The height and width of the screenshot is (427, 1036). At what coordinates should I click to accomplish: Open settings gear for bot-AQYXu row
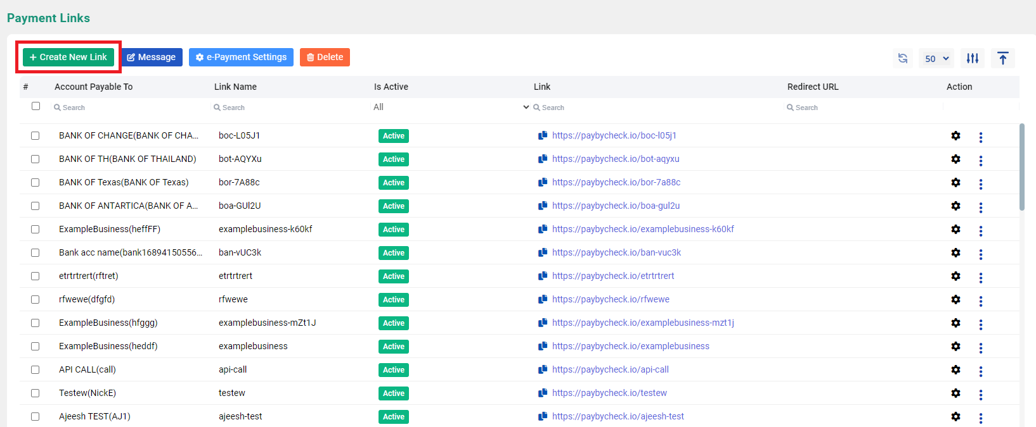pyautogui.click(x=955, y=159)
